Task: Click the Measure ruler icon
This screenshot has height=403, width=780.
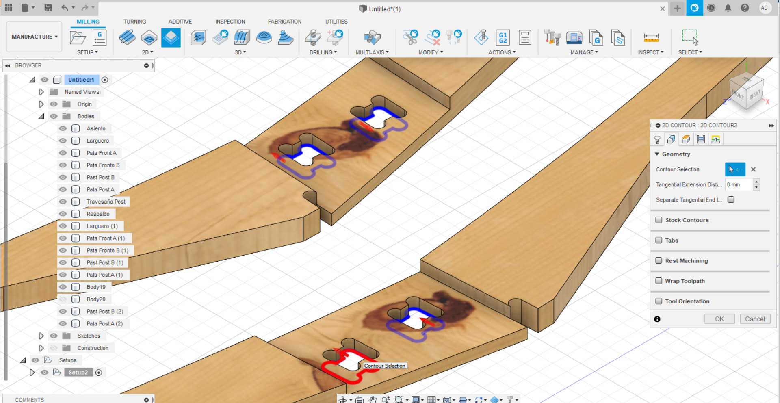Action: (651, 38)
